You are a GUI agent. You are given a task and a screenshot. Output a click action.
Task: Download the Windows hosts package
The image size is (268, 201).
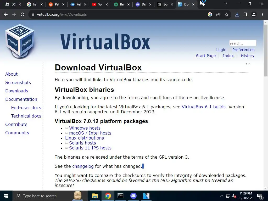click(x=85, y=128)
